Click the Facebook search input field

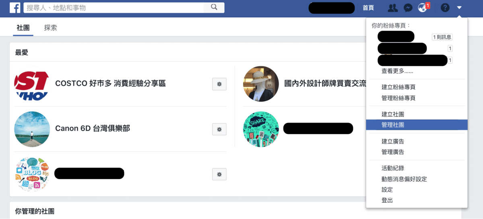(114, 7)
